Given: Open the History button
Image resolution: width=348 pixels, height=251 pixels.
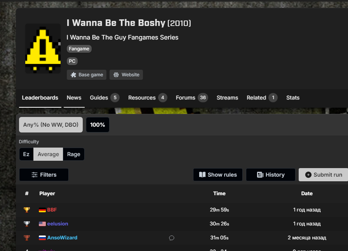Looking at the screenshot, I should [271, 175].
